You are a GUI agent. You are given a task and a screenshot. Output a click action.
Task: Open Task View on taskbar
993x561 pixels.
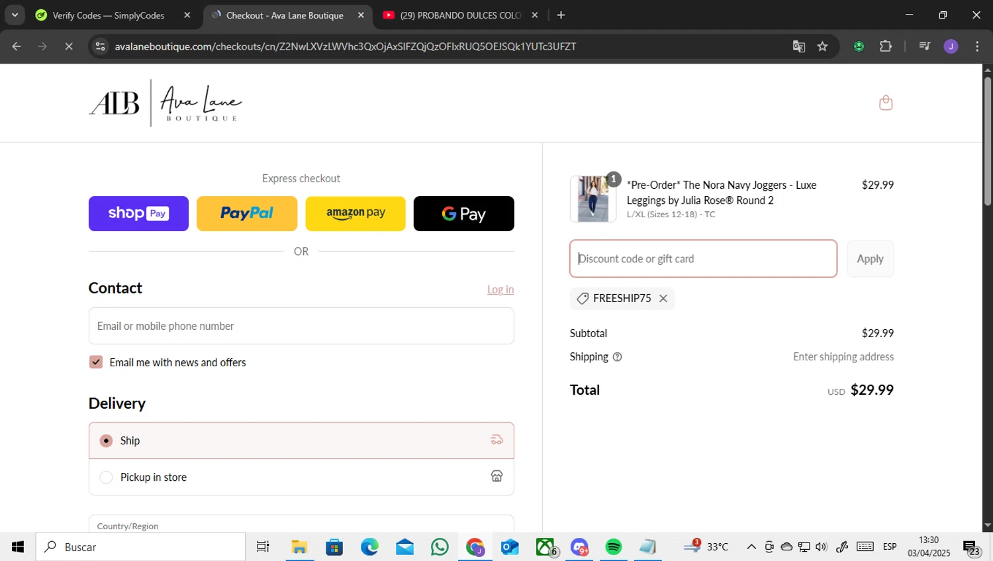[263, 547]
